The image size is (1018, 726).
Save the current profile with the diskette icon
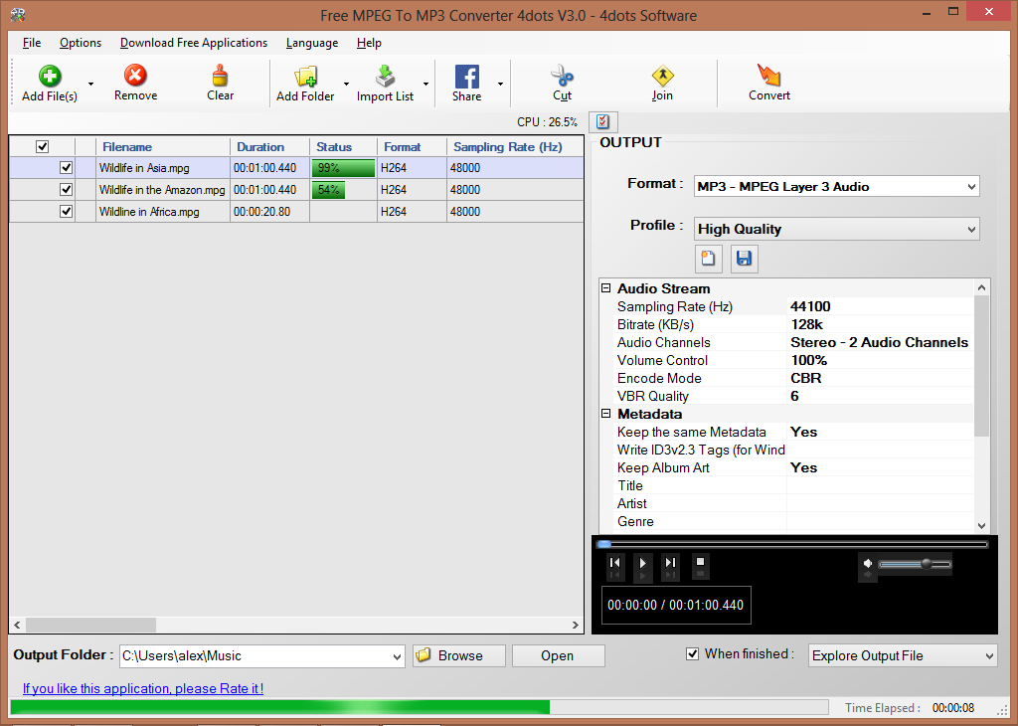tap(744, 259)
